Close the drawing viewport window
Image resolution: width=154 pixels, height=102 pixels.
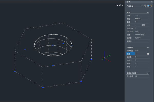(x=122, y=5)
